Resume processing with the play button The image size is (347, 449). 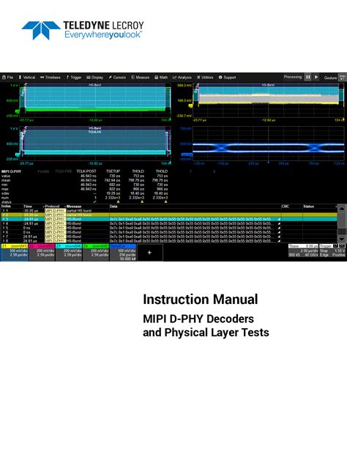[x=316, y=77]
